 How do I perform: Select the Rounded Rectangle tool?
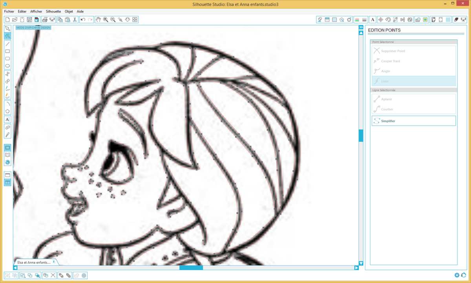7,58
